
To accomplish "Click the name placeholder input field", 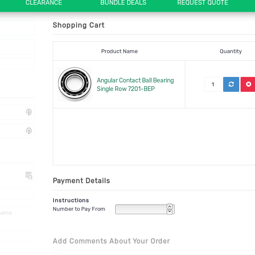I will coord(17,212).
